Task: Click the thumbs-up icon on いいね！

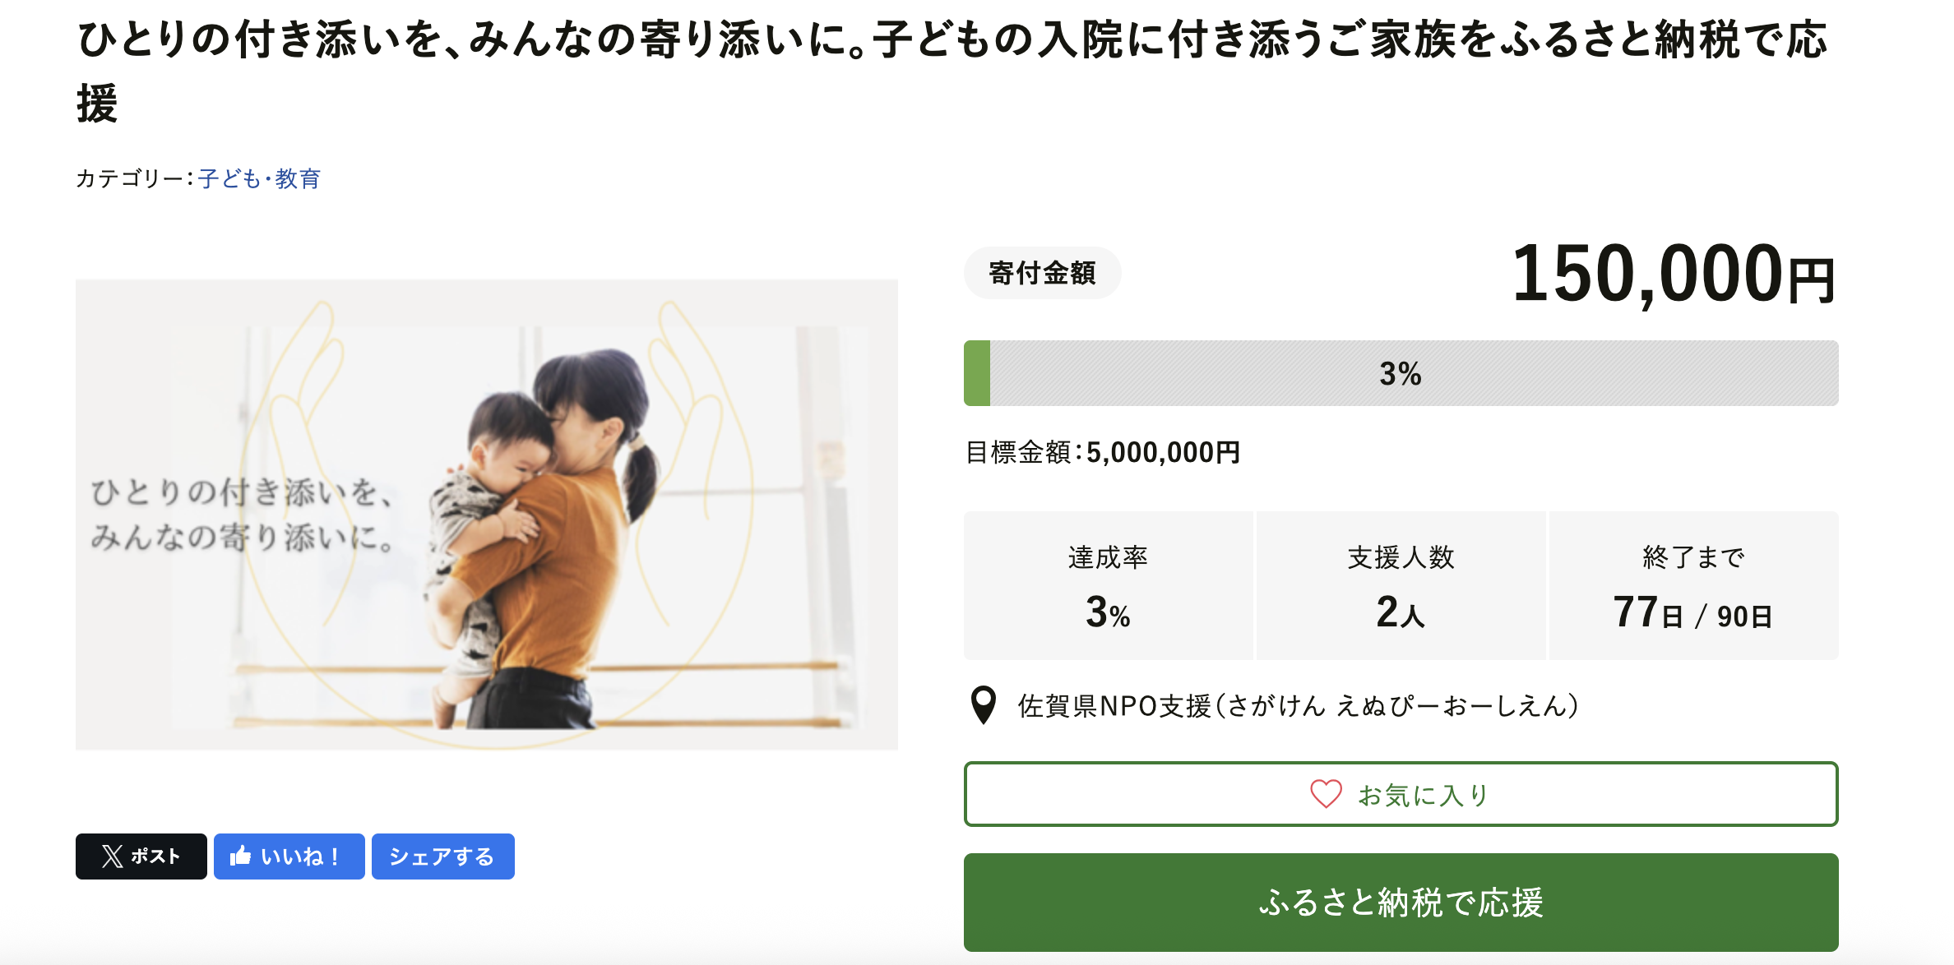Action: pos(240,856)
